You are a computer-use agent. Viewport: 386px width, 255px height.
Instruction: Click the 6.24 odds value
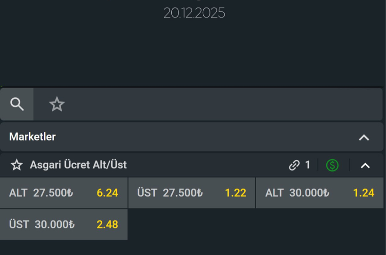click(107, 193)
